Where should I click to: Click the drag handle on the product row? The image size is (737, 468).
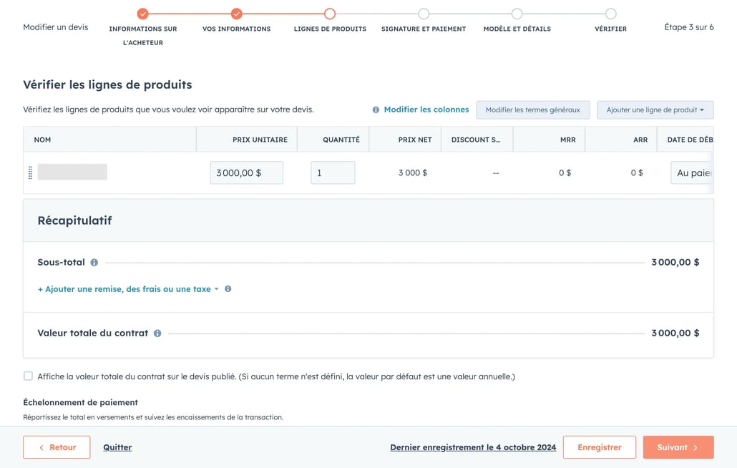[30, 172]
